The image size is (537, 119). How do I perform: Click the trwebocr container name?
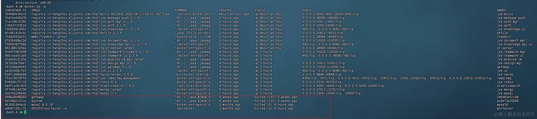point(504,37)
